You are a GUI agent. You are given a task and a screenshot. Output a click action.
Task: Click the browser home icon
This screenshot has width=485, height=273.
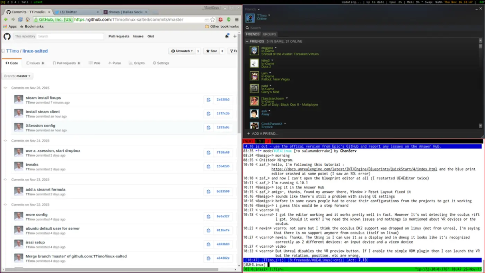[x=28, y=20]
